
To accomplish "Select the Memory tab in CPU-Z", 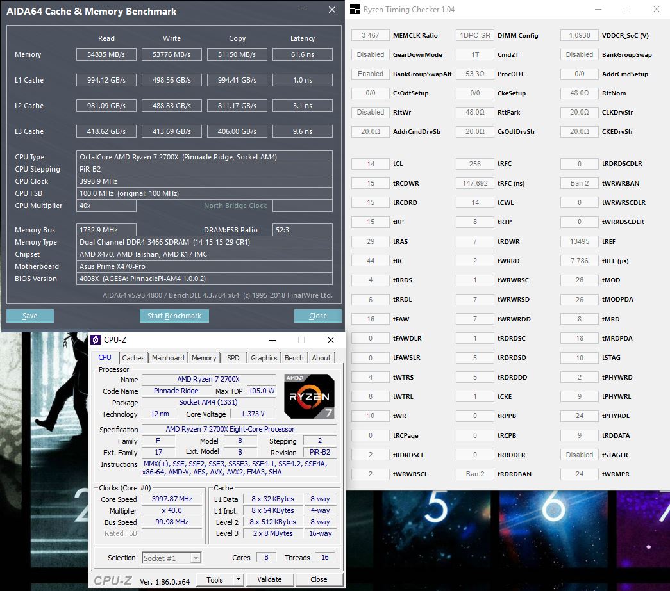I will pyautogui.click(x=204, y=357).
